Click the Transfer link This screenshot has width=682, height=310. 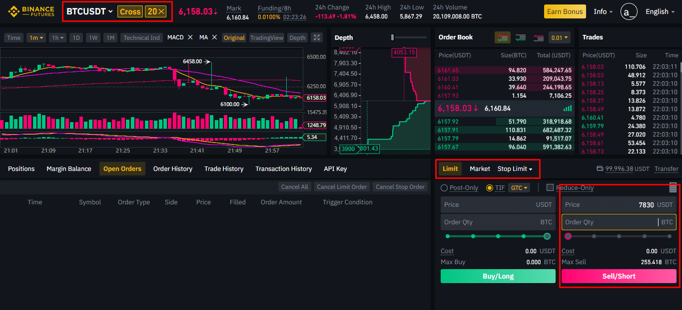click(x=667, y=169)
